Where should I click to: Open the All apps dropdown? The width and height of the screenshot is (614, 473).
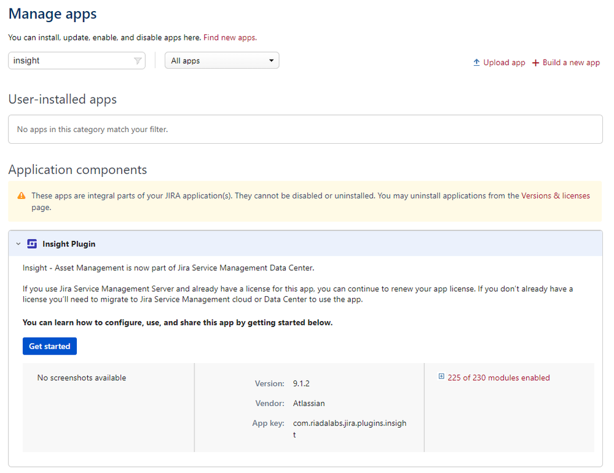pyautogui.click(x=222, y=61)
